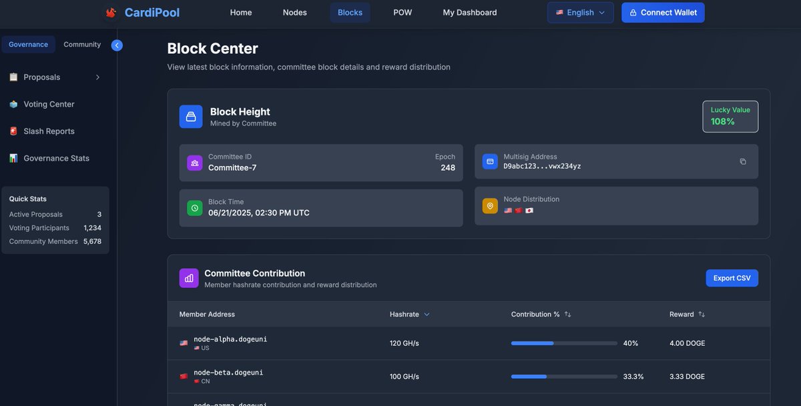Copy the multisig address with the copy icon
Screen dimensions: 801x406
(x=743, y=161)
